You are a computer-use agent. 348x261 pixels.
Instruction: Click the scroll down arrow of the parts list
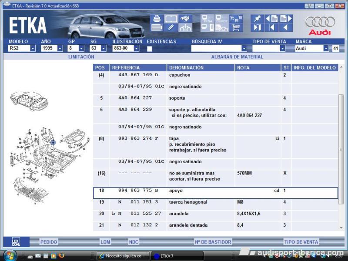pyautogui.click(x=341, y=228)
